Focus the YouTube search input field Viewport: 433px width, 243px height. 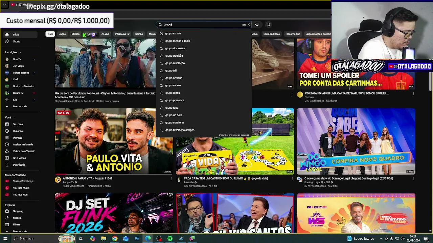click(x=202, y=25)
